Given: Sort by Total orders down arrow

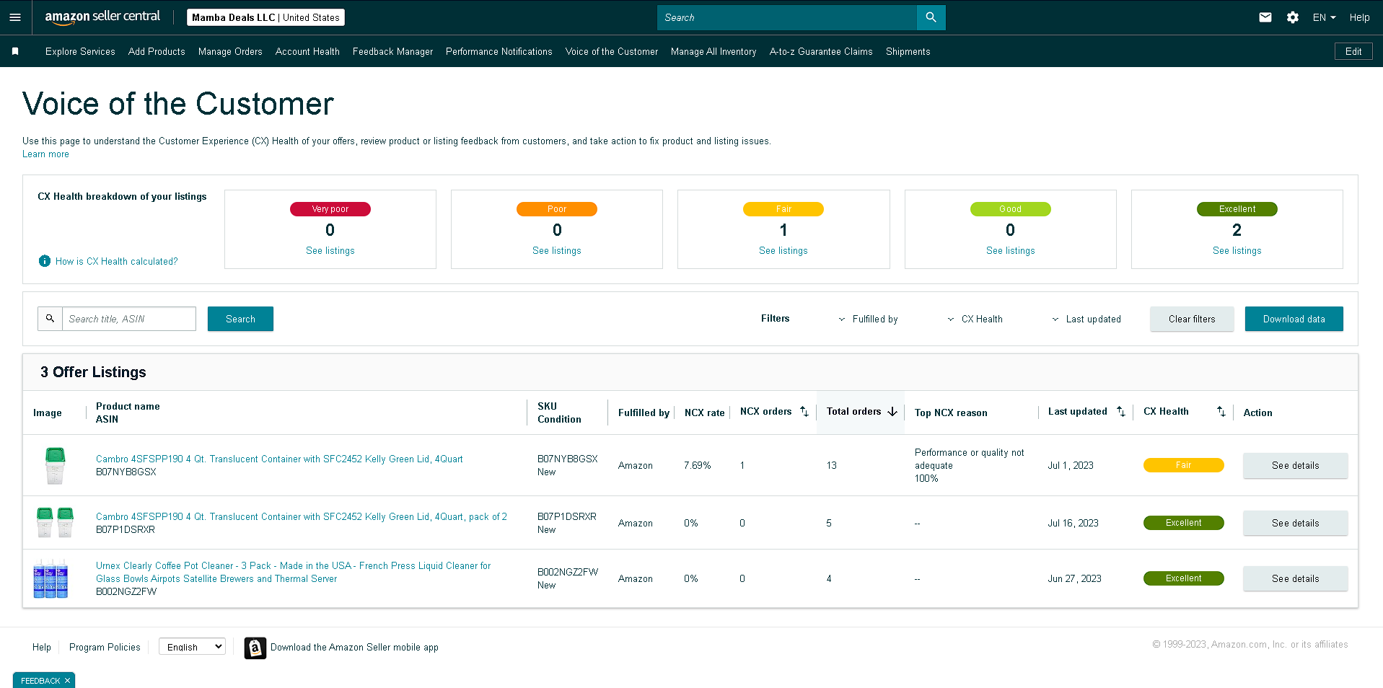Looking at the screenshot, I should point(892,411).
